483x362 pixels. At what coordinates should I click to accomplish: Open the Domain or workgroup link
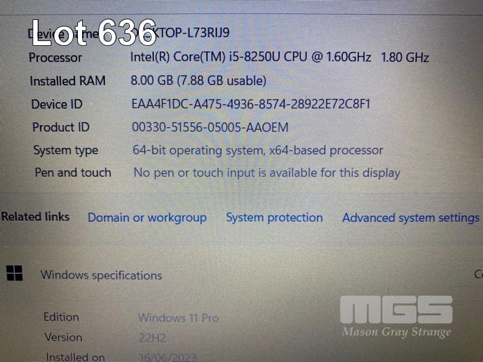147,218
